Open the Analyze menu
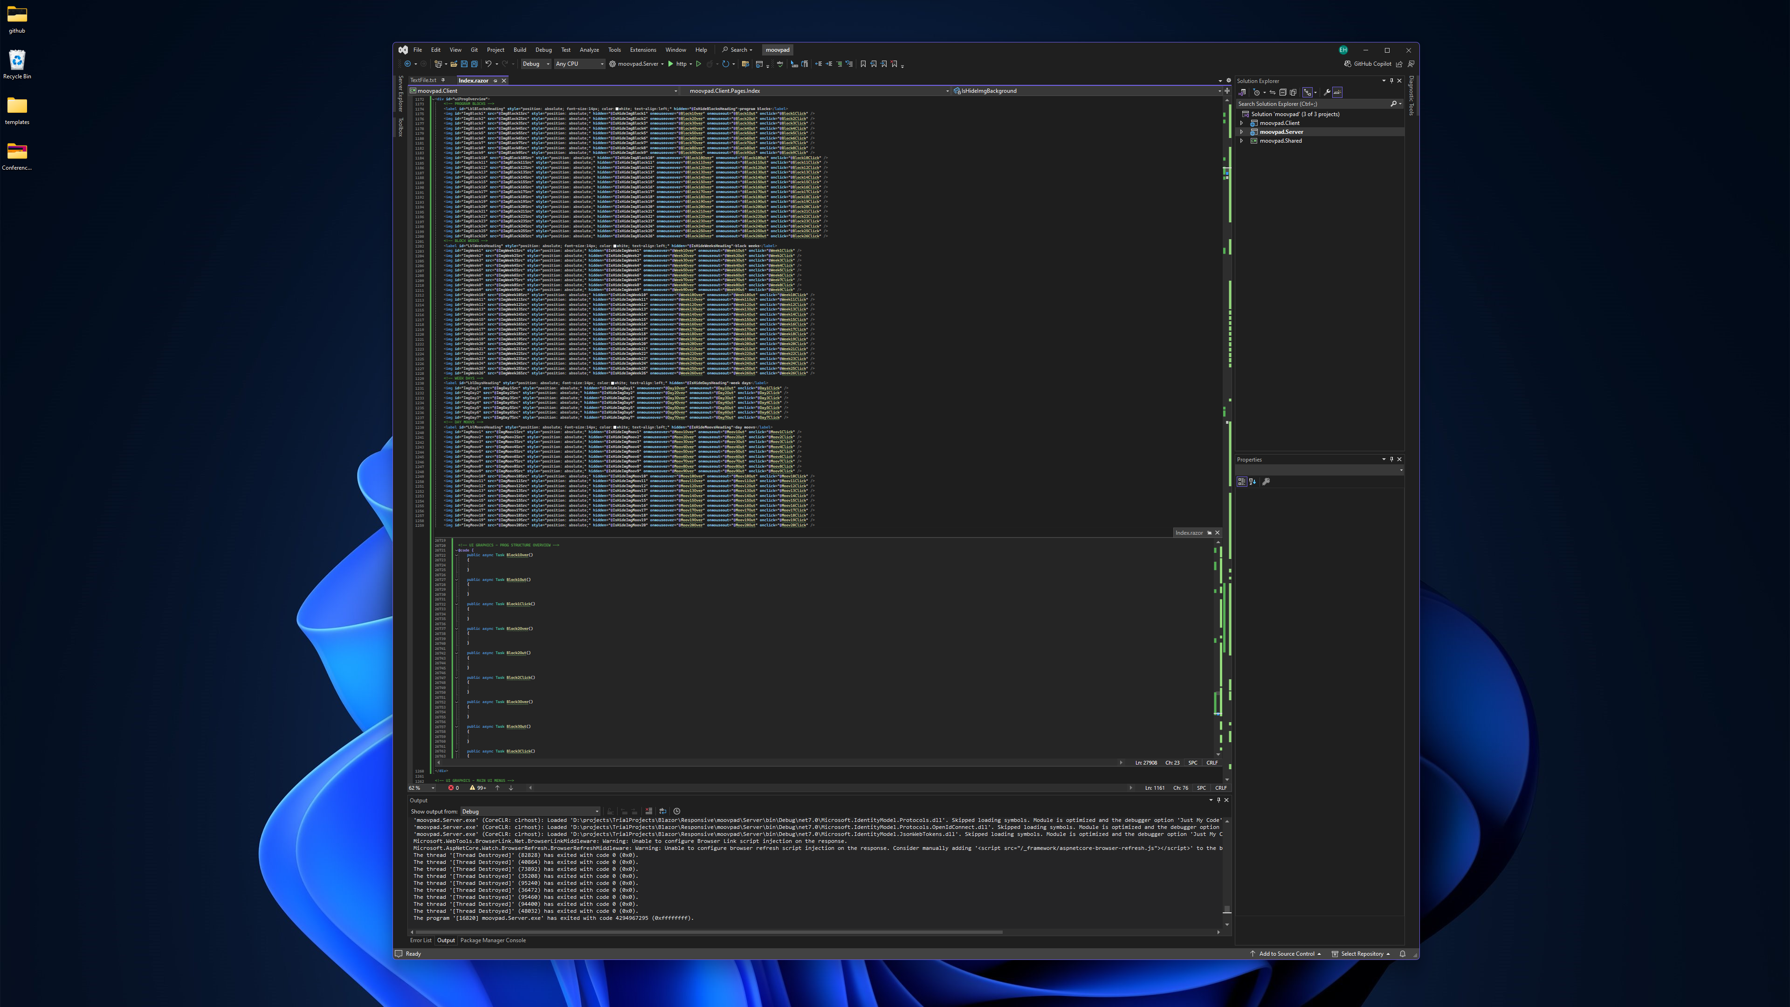Viewport: 1790px width, 1007px height. tap(589, 50)
